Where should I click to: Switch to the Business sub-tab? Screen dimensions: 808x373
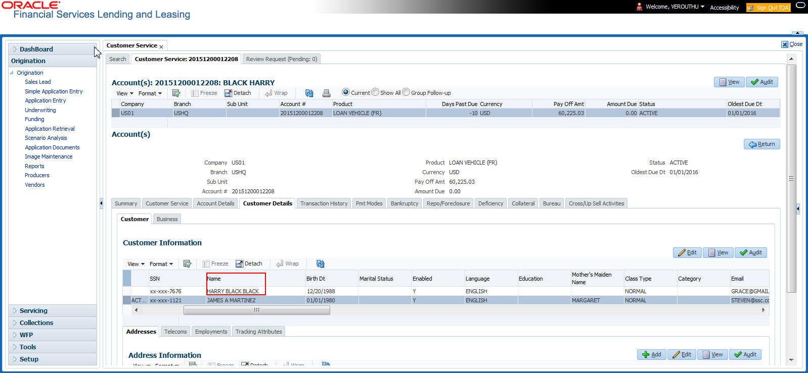coord(167,219)
